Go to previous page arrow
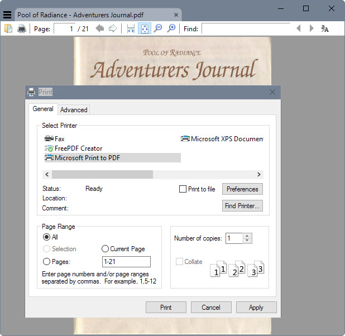 point(100,28)
